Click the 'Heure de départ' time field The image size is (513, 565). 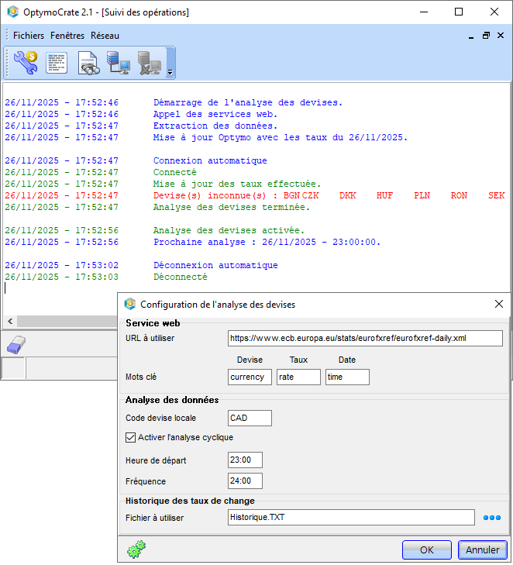245,460
